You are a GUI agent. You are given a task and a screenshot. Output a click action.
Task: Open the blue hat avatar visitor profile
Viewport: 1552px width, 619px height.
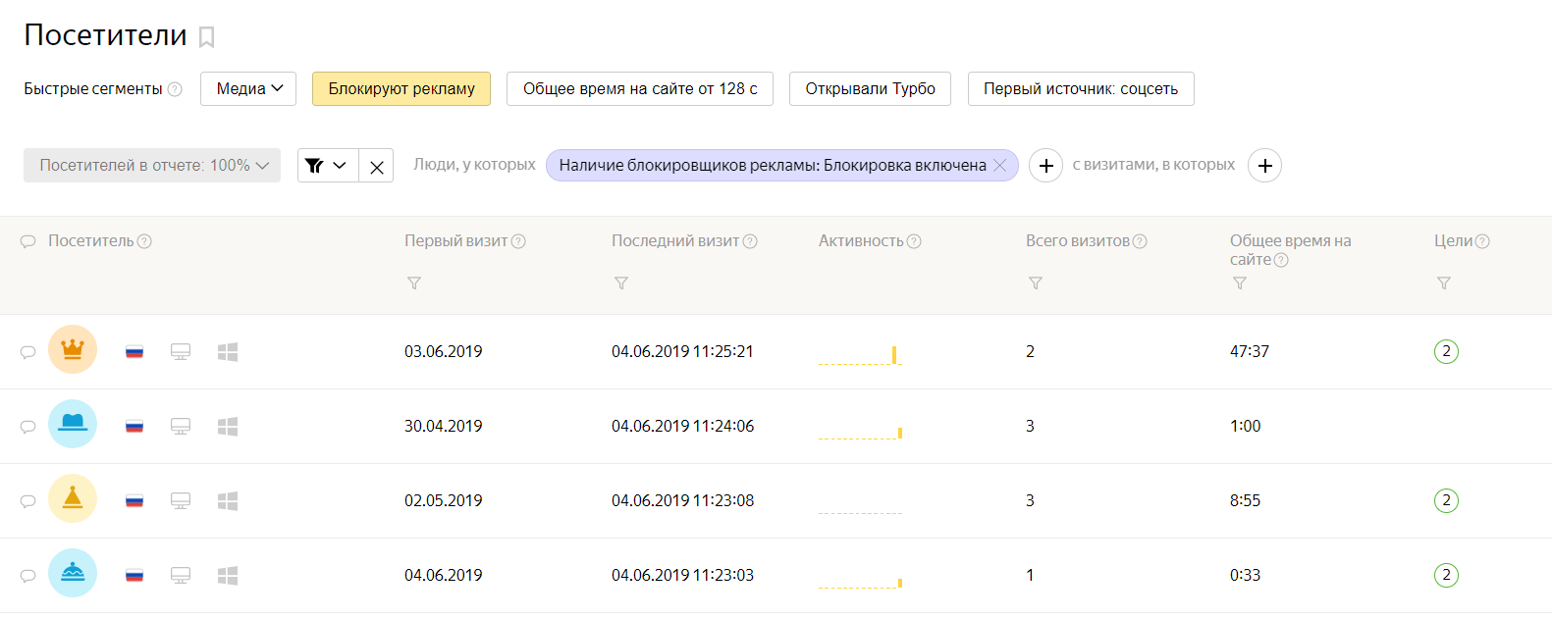pyautogui.click(x=73, y=424)
